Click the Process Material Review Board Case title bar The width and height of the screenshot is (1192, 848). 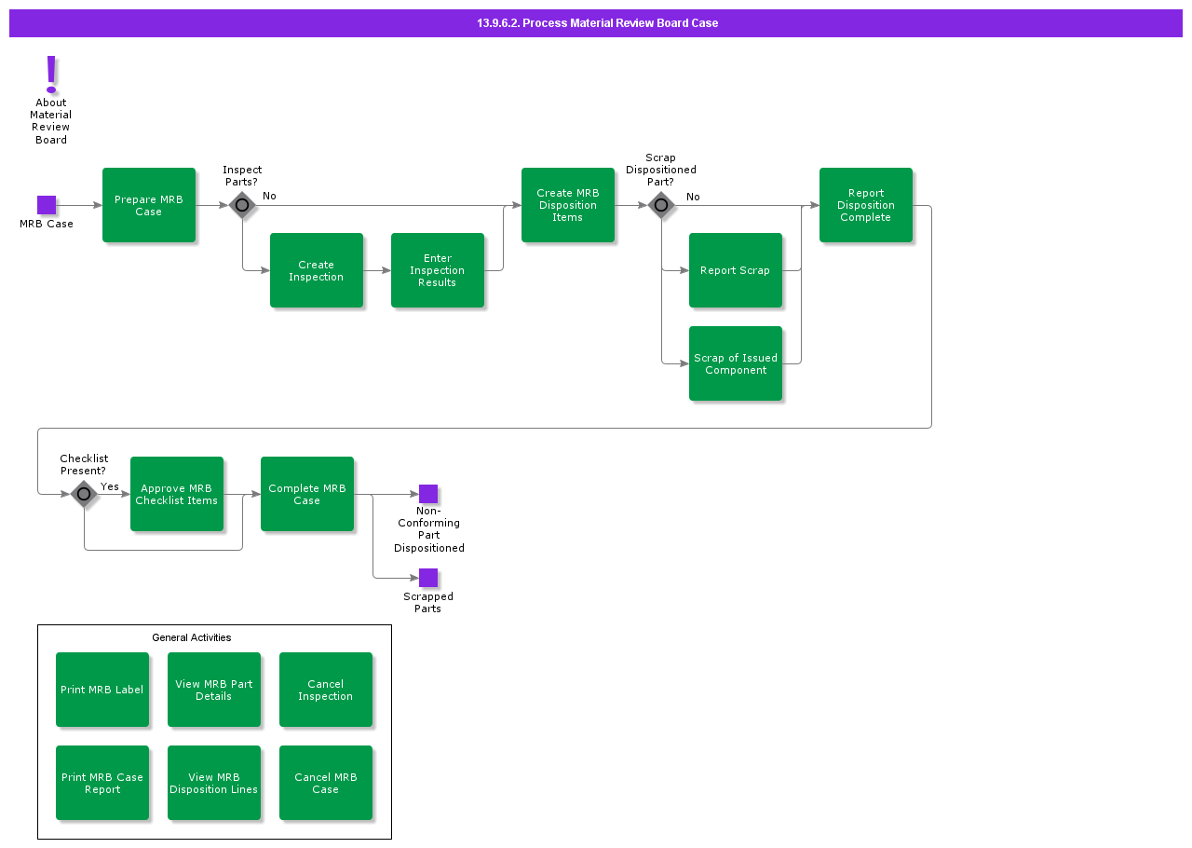(596, 23)
